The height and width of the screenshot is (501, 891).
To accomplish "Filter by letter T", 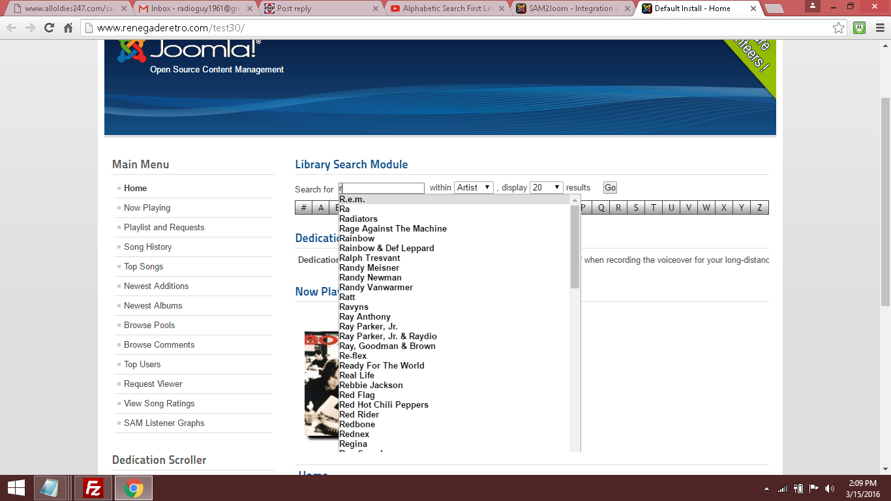I will coord(654,207).
